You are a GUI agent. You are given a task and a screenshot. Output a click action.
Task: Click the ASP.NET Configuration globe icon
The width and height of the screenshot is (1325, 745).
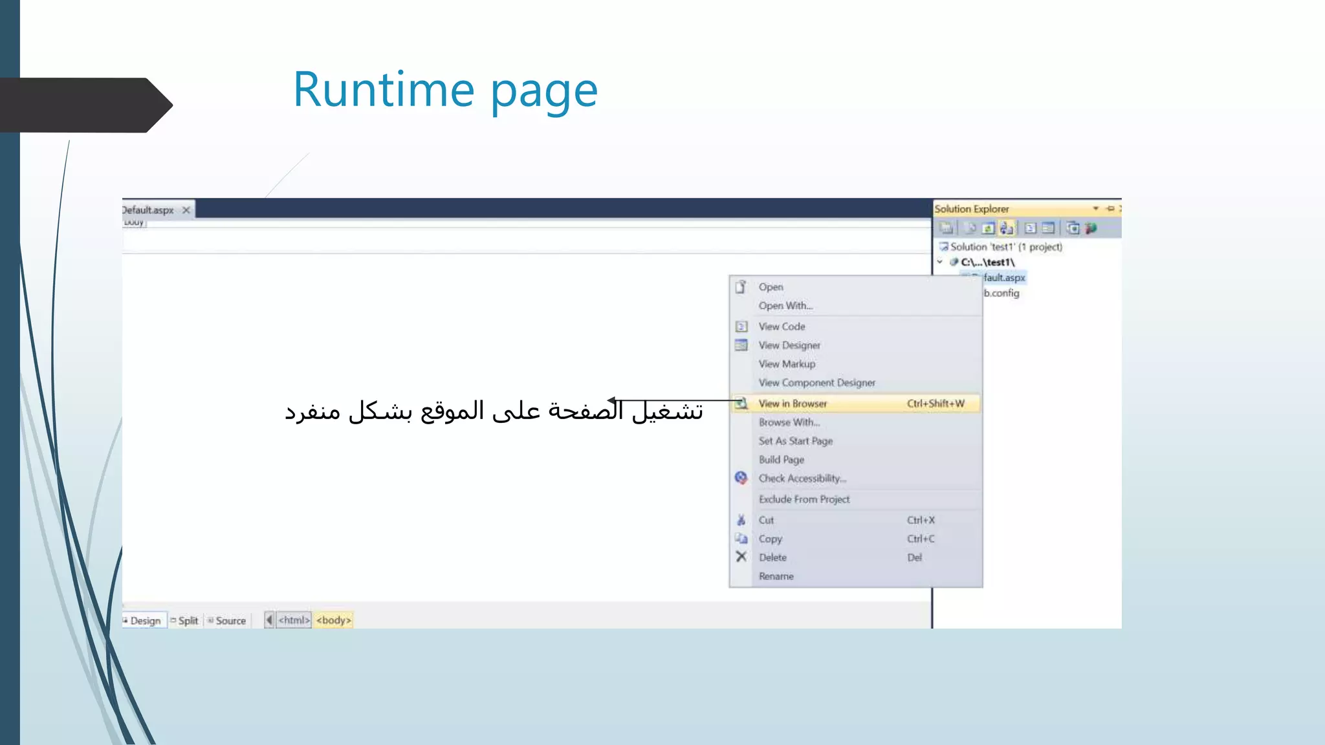pos(1091,228)
